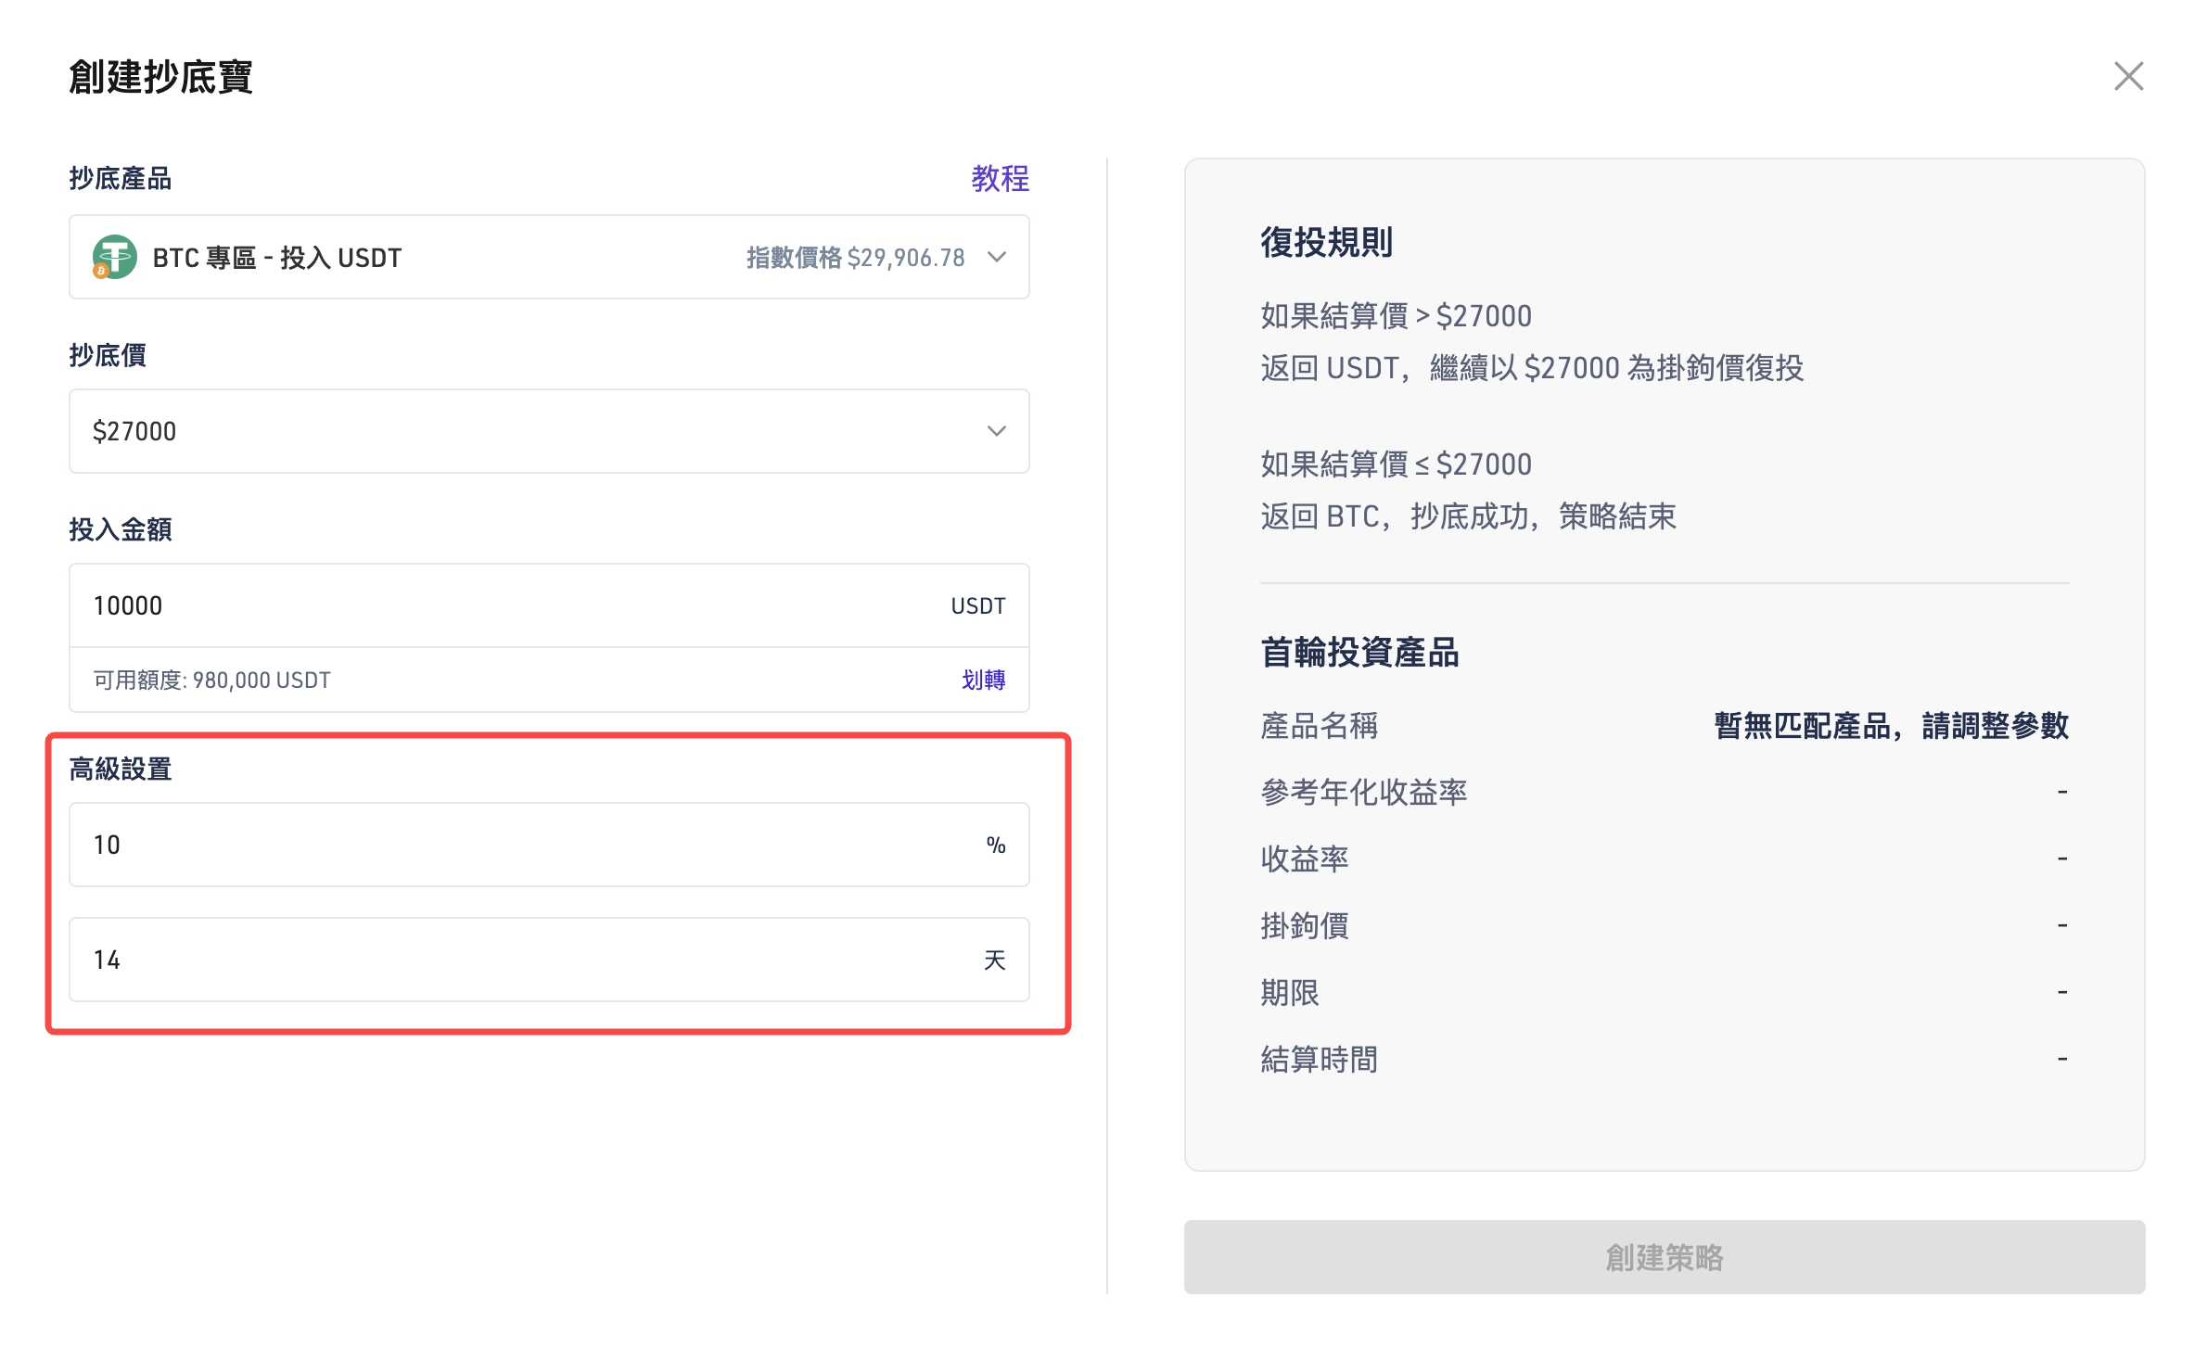The image size is (2207, 1361).
Task: Click the USDT unit in amount field
Action: click(977, 605)
